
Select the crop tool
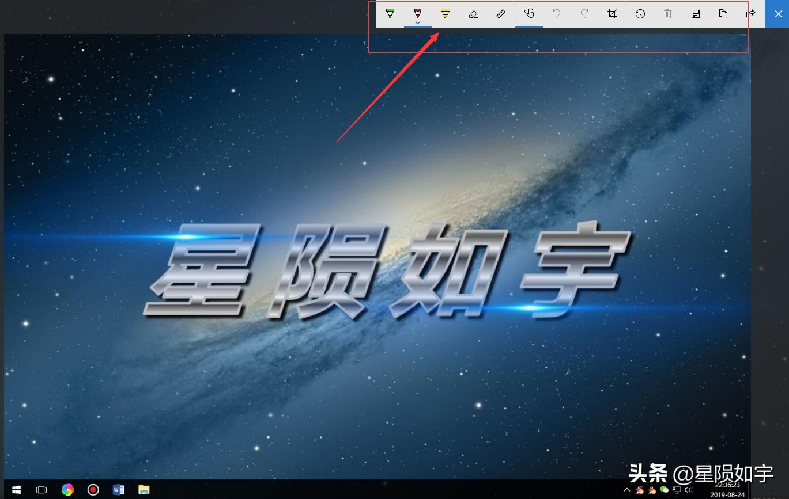pos(611,14)
